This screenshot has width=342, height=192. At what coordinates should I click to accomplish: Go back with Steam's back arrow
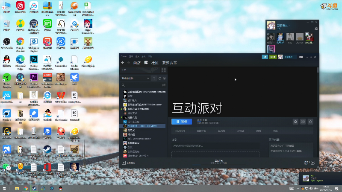tap(123, 63)
